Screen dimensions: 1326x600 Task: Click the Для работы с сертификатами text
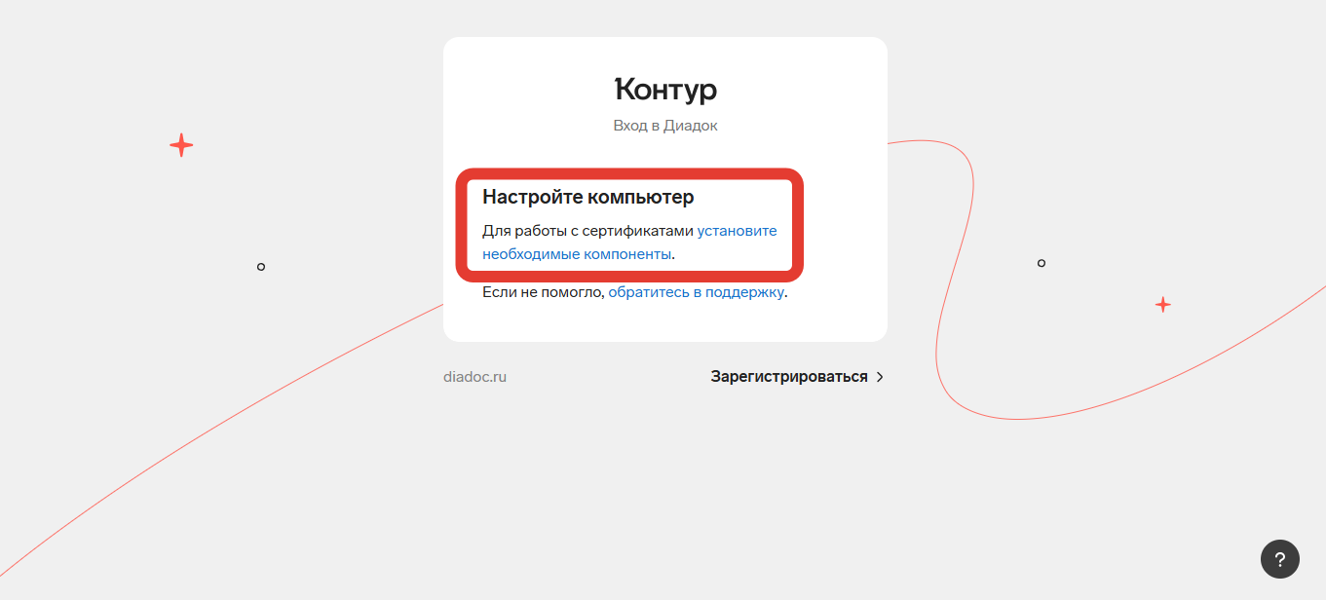pyautogui.click(x=587, y=232)
